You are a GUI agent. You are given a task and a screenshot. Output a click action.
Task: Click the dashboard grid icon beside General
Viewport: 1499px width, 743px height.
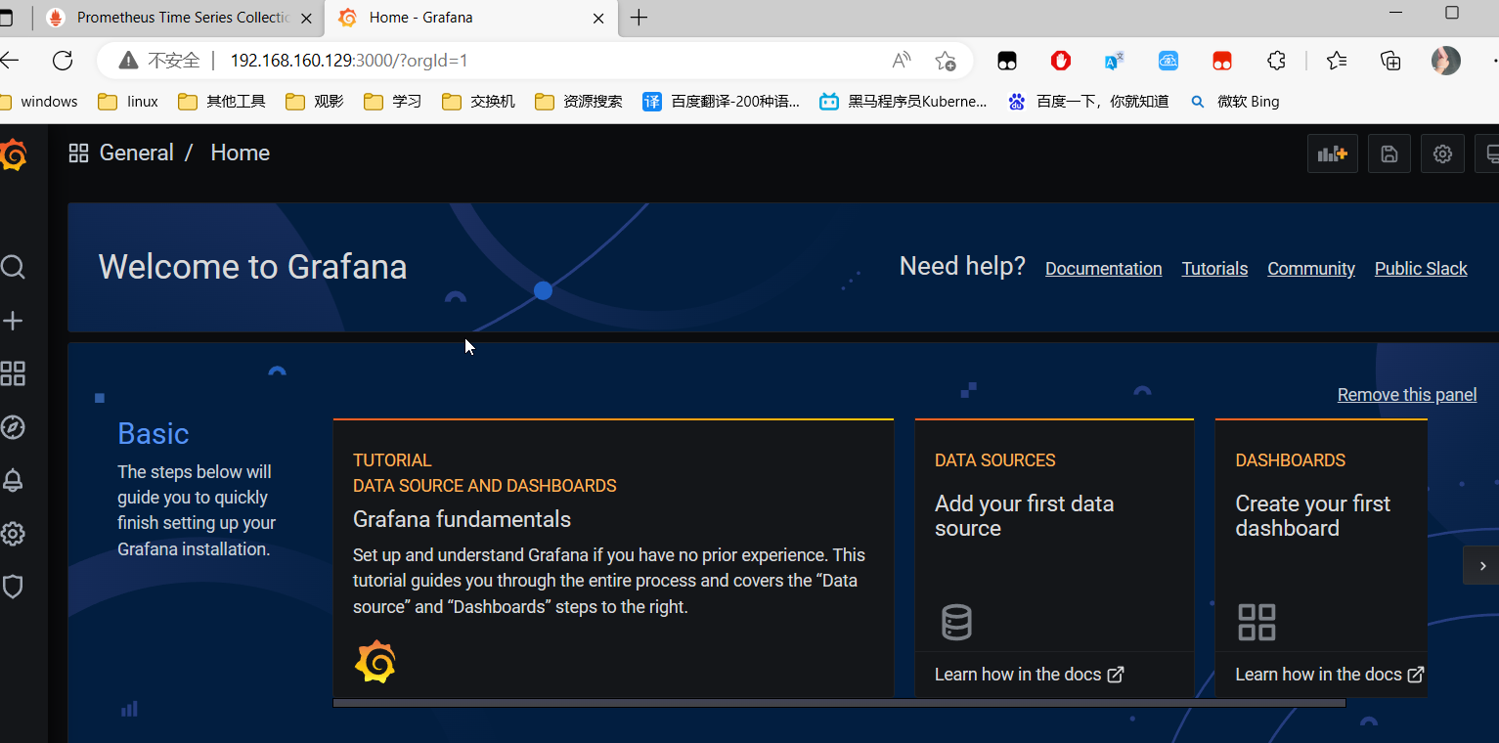[78, 153]
